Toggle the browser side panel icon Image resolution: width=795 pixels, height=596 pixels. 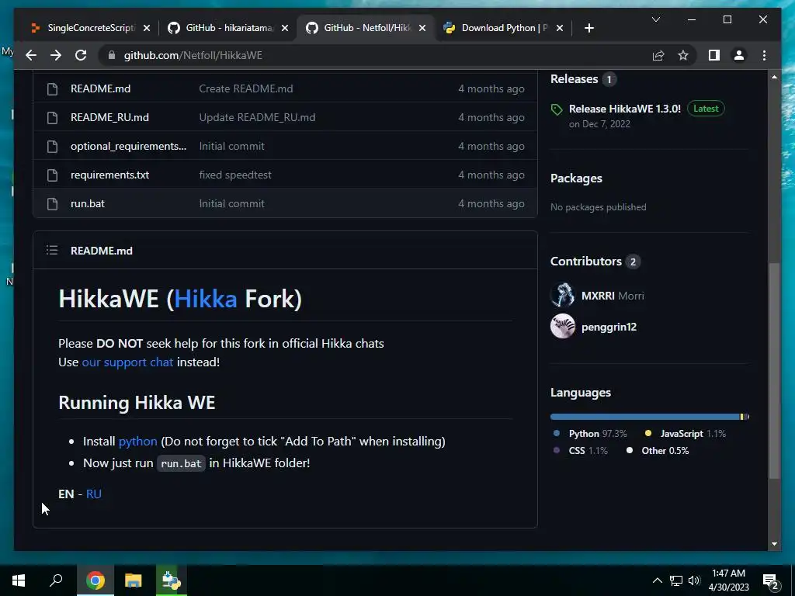point(714,55)
